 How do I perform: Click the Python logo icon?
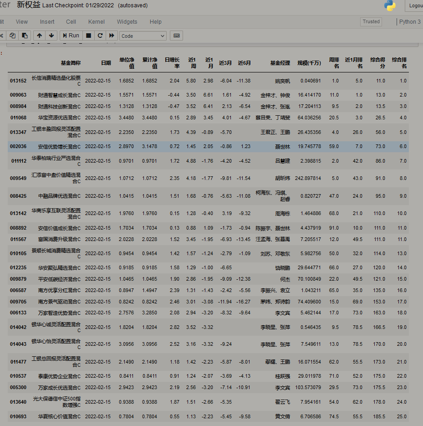tap(390, 5)
